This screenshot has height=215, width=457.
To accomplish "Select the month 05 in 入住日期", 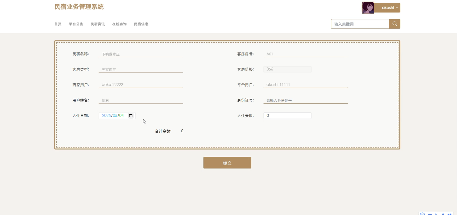I will (115, 116).
